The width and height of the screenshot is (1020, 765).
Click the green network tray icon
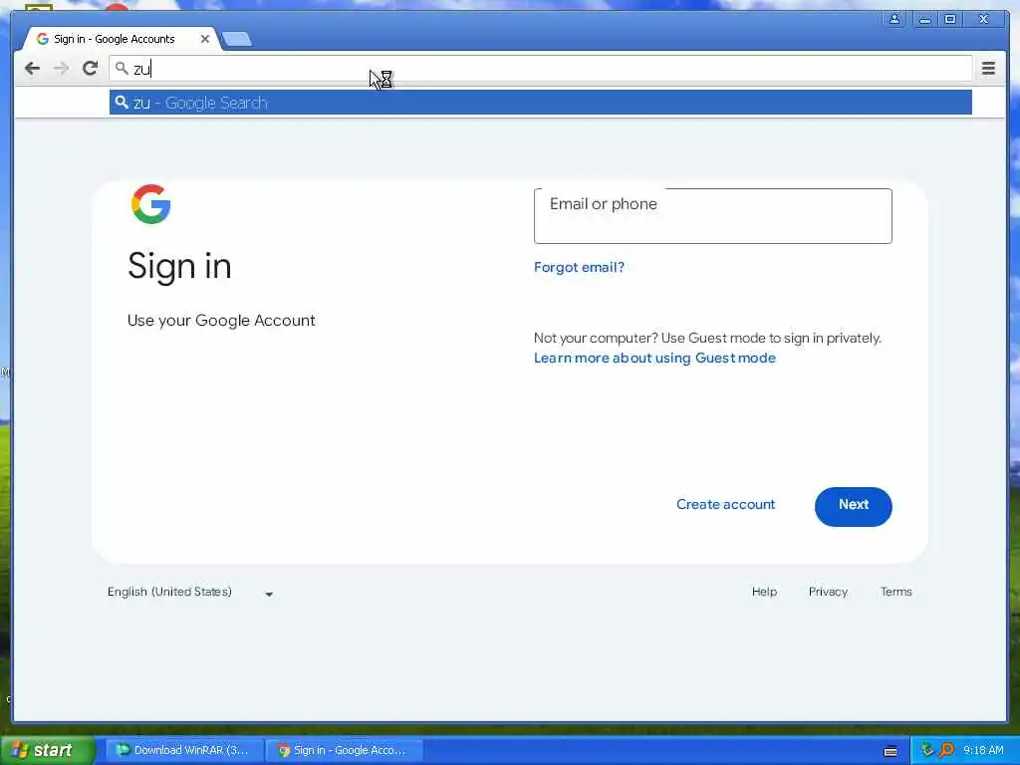point(927,750)
